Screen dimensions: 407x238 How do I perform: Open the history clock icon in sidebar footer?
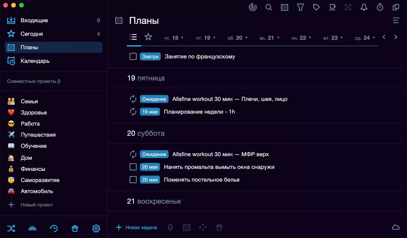tap(54, 229)
